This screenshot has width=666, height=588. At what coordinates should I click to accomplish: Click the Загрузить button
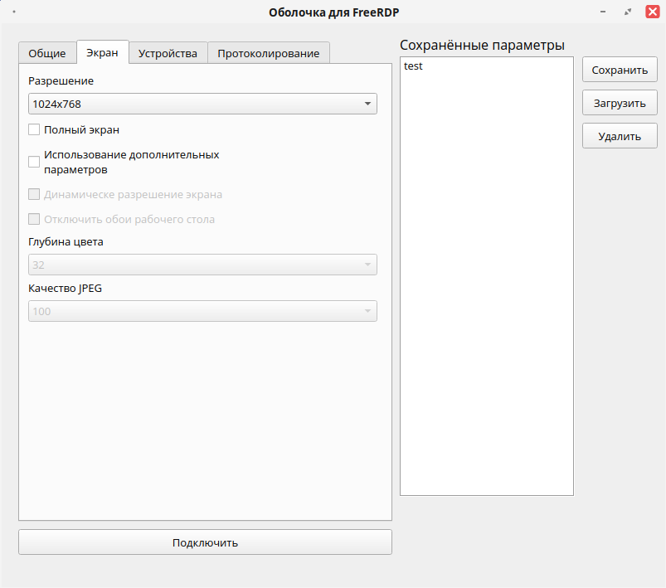click(620, 103)
